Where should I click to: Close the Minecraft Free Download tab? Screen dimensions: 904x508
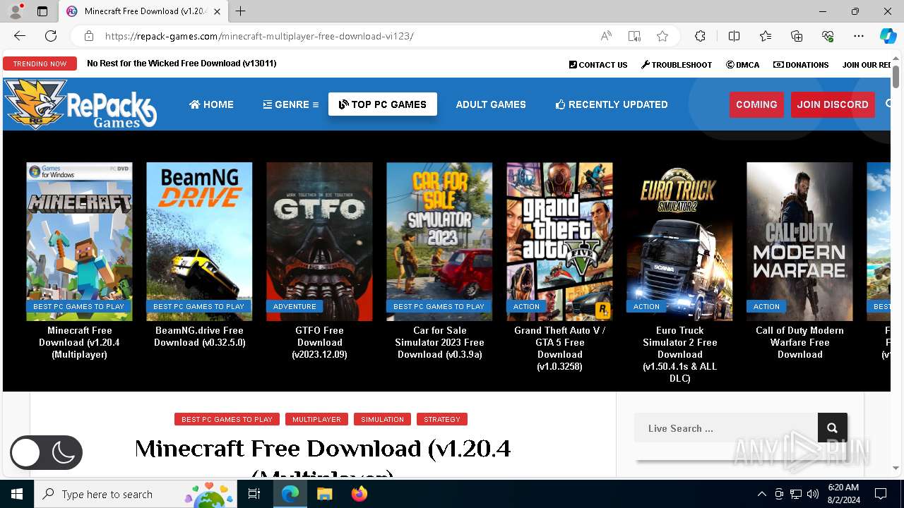[217, 11]
